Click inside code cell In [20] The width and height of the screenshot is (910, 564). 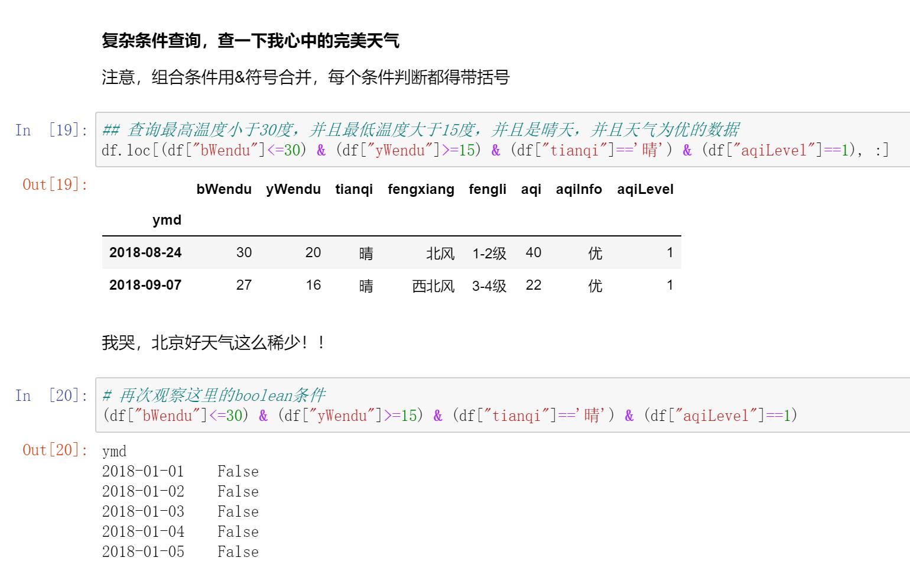tap(502, 405)
